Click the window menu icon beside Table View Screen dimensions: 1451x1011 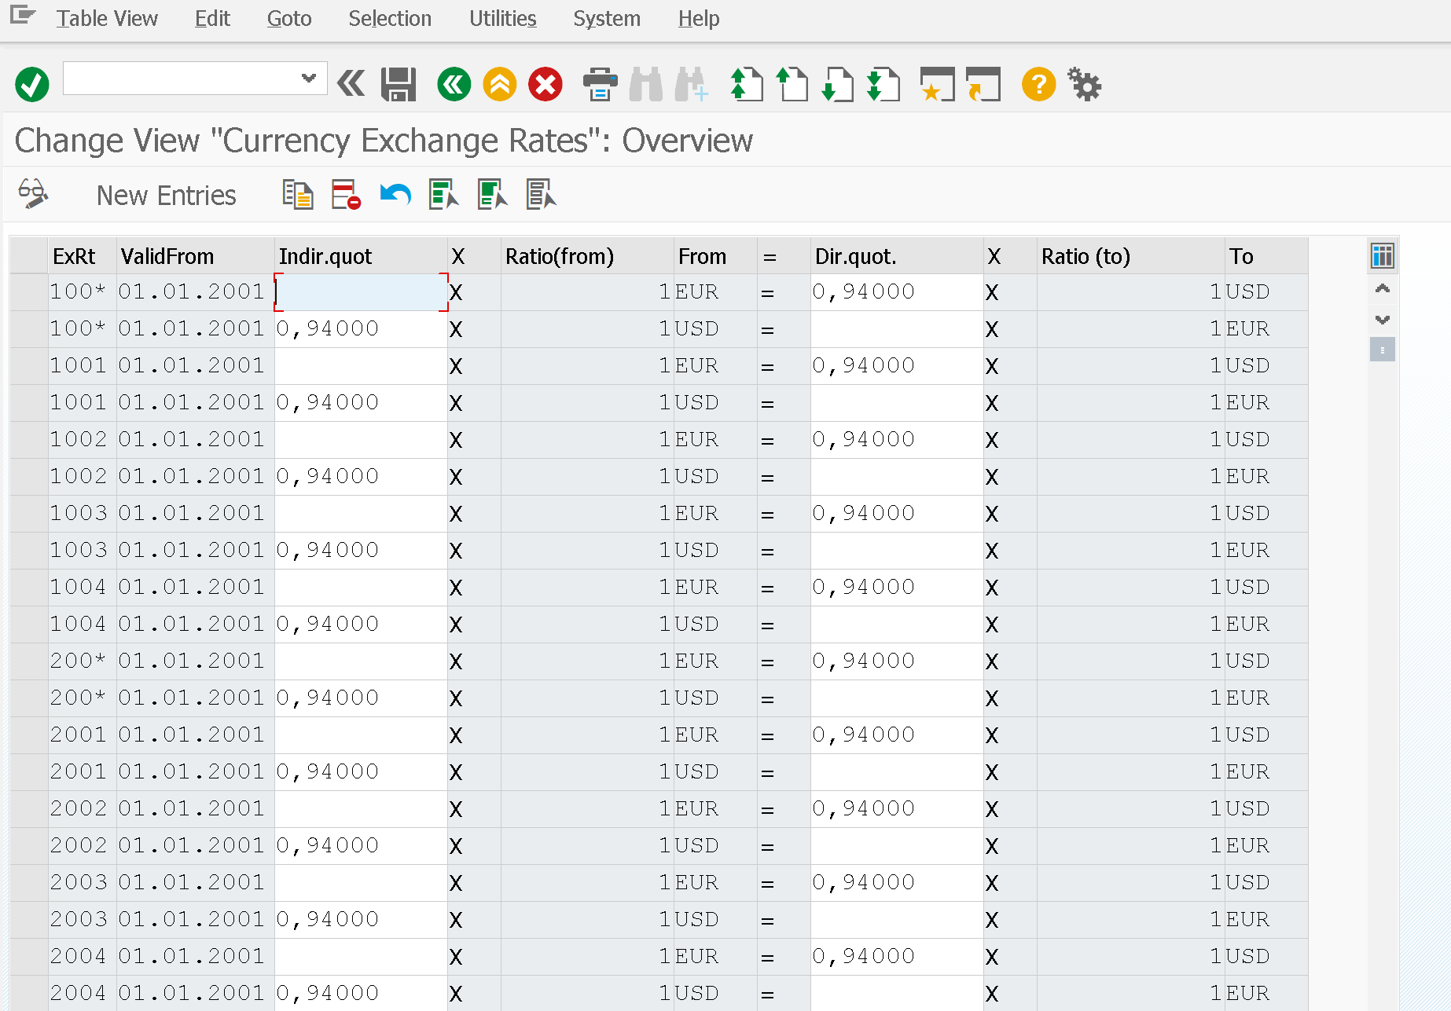(x=23, y=15)
